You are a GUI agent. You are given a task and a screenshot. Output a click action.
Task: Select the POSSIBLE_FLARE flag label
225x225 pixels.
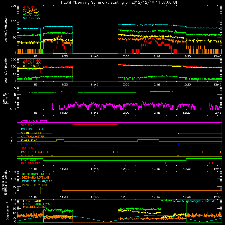point(32,129)
